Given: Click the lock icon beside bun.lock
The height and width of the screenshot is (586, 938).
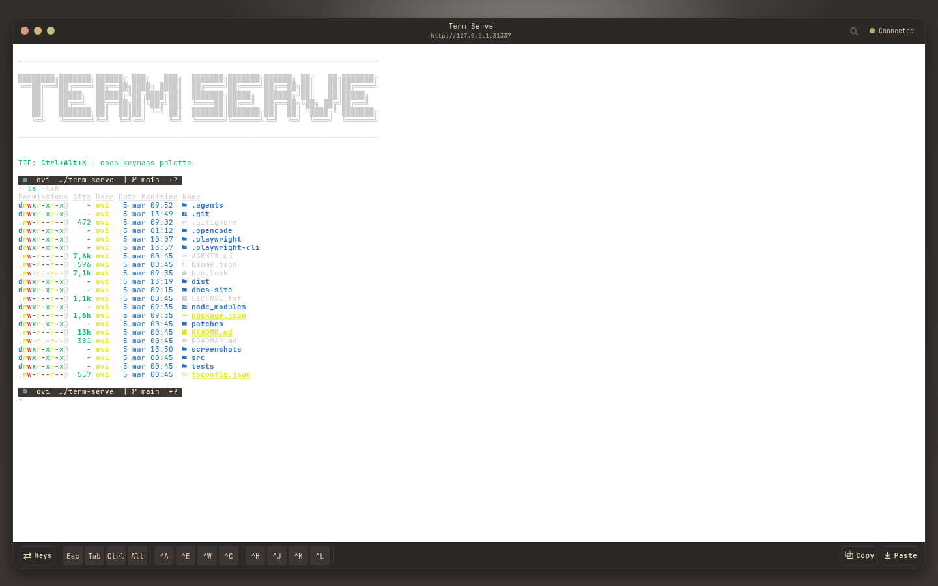Looking at the screenshot, I should coord(185,273).
